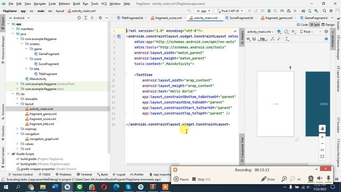Switch editor to Design view mode
341x192 pixels.
(328, 25)
